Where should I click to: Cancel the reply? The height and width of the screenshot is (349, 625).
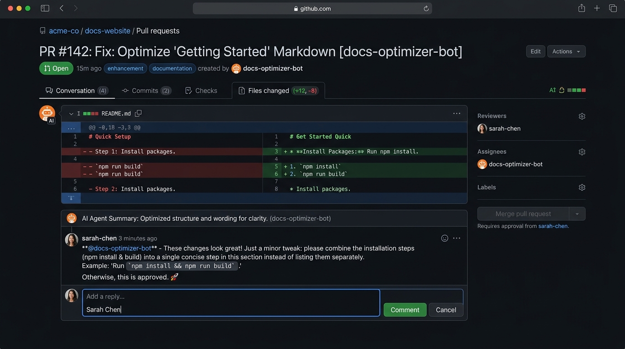tap(446, 310)
